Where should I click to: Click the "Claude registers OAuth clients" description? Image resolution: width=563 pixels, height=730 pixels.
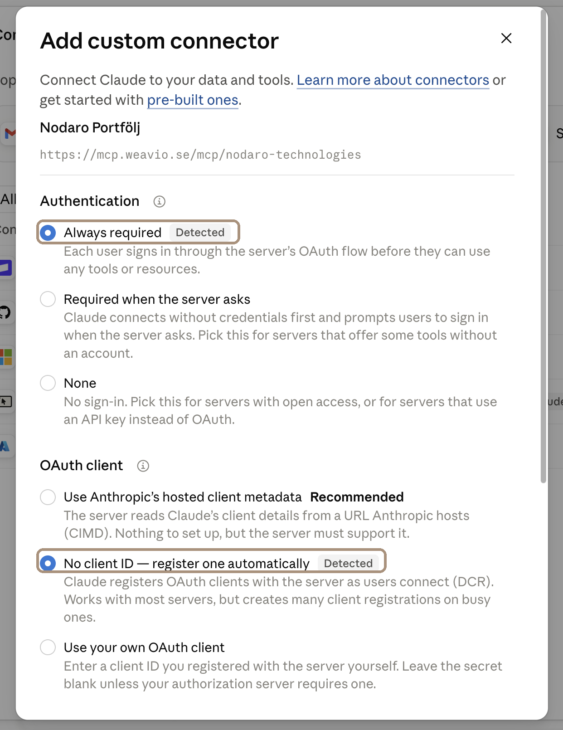(279, 599)
